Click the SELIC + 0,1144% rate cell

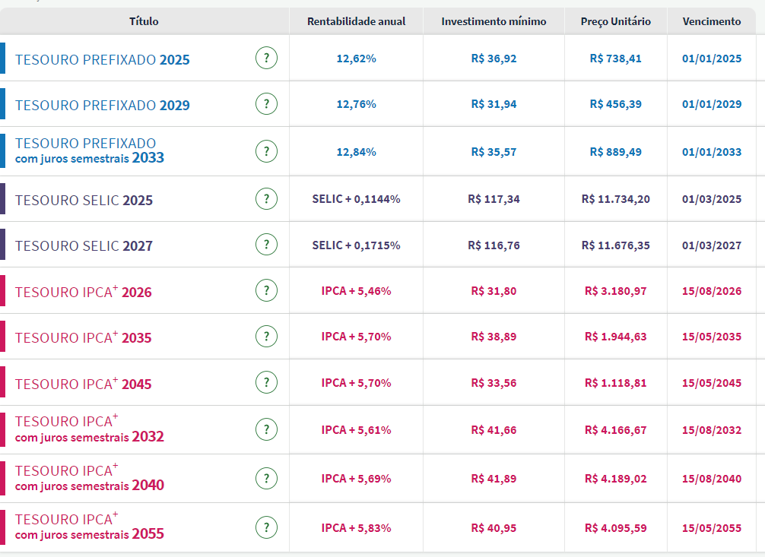[x=356, y=199]
